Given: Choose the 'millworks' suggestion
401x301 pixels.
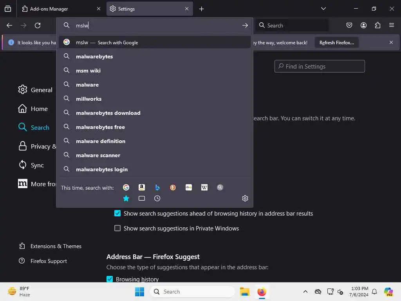Looking at the screenshot, I should tap(154, 98).
